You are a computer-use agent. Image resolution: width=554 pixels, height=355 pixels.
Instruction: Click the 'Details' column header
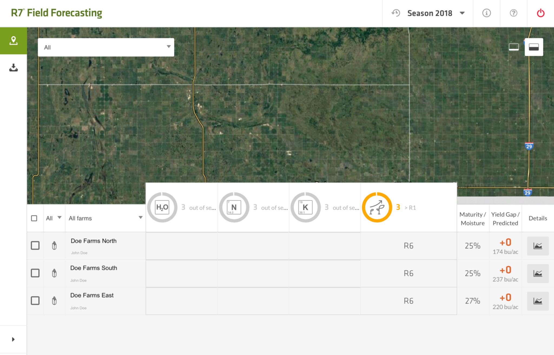[x=538, y=218]
